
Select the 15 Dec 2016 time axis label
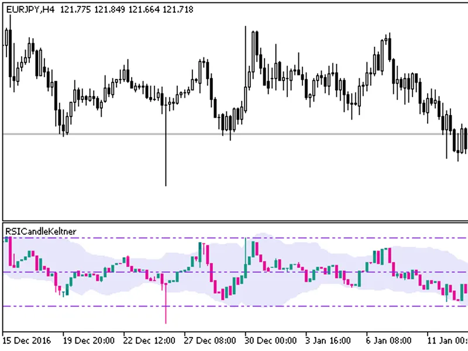[x=26, y=340]
